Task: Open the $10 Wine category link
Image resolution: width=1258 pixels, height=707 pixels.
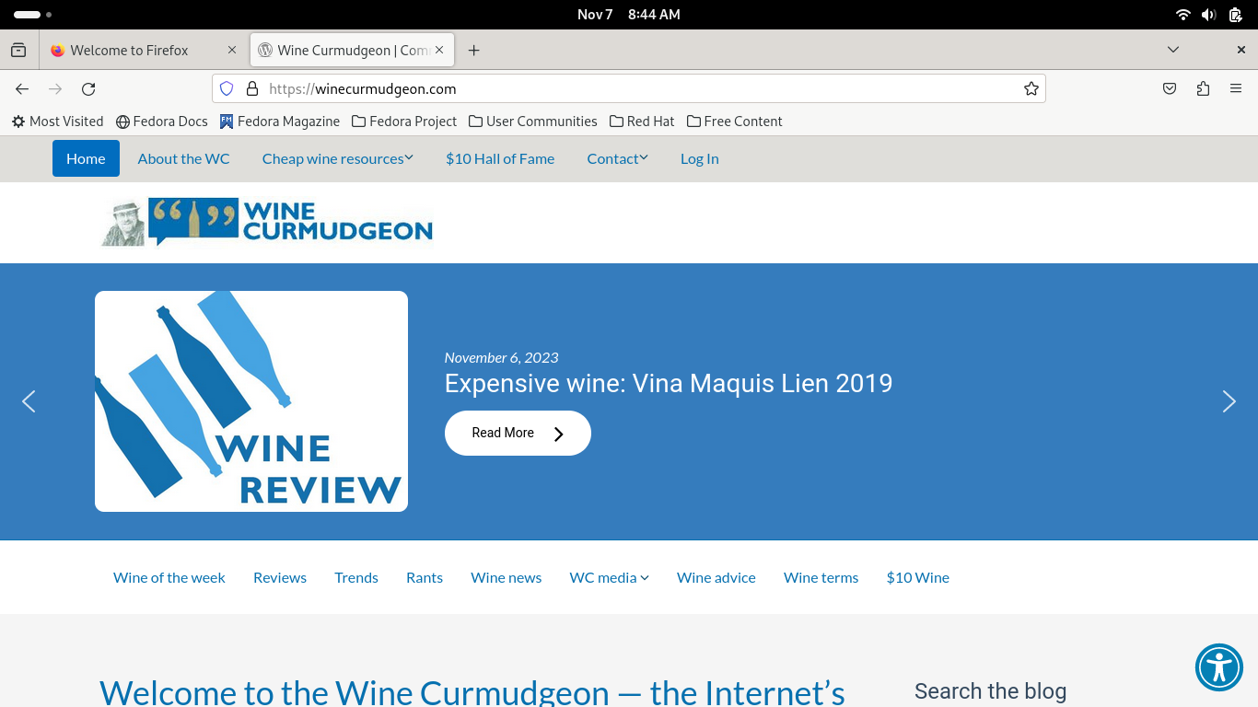Action: point(917,577)
